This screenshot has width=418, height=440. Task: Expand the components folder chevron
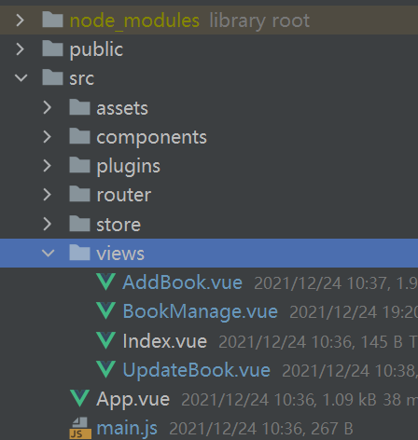point(48,136)
